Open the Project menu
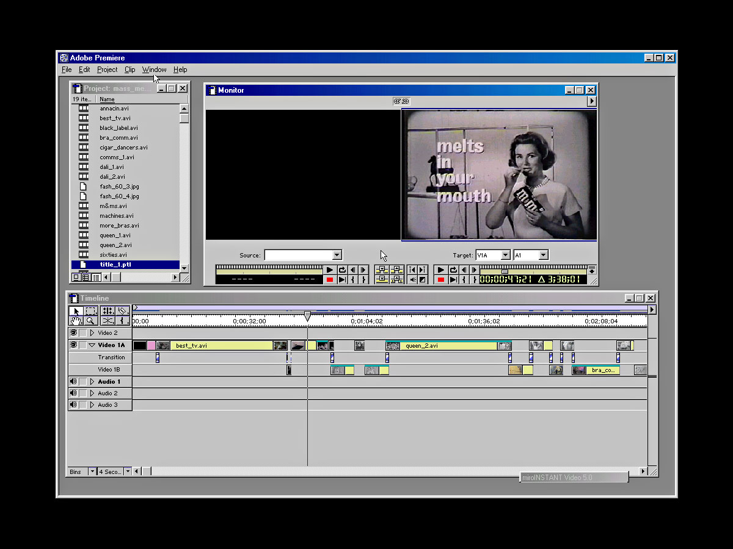733x549 pixels. point(108,70)
